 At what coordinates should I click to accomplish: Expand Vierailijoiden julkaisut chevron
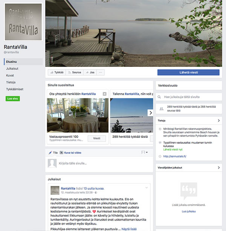[219, 168]
